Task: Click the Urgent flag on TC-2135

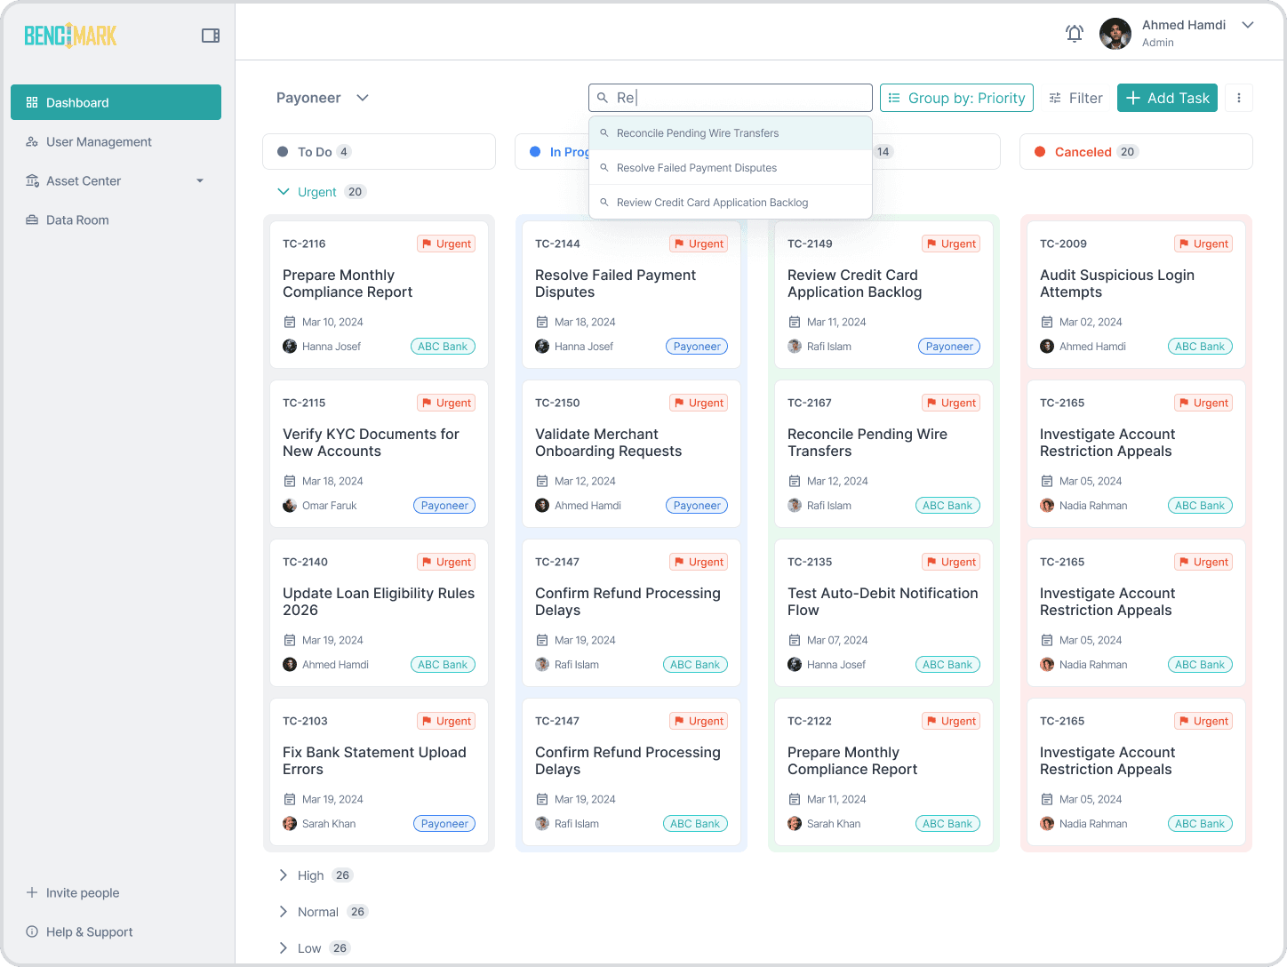Action: [951, 562]
